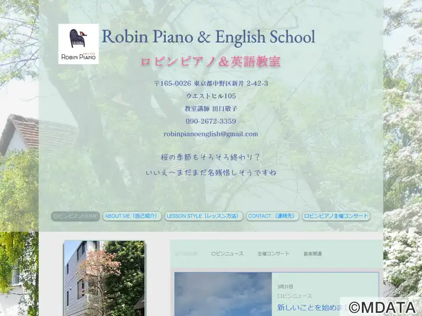Click the Robin Piano & English School title
This screenshot has height=316, width=422.
(208, 37)
